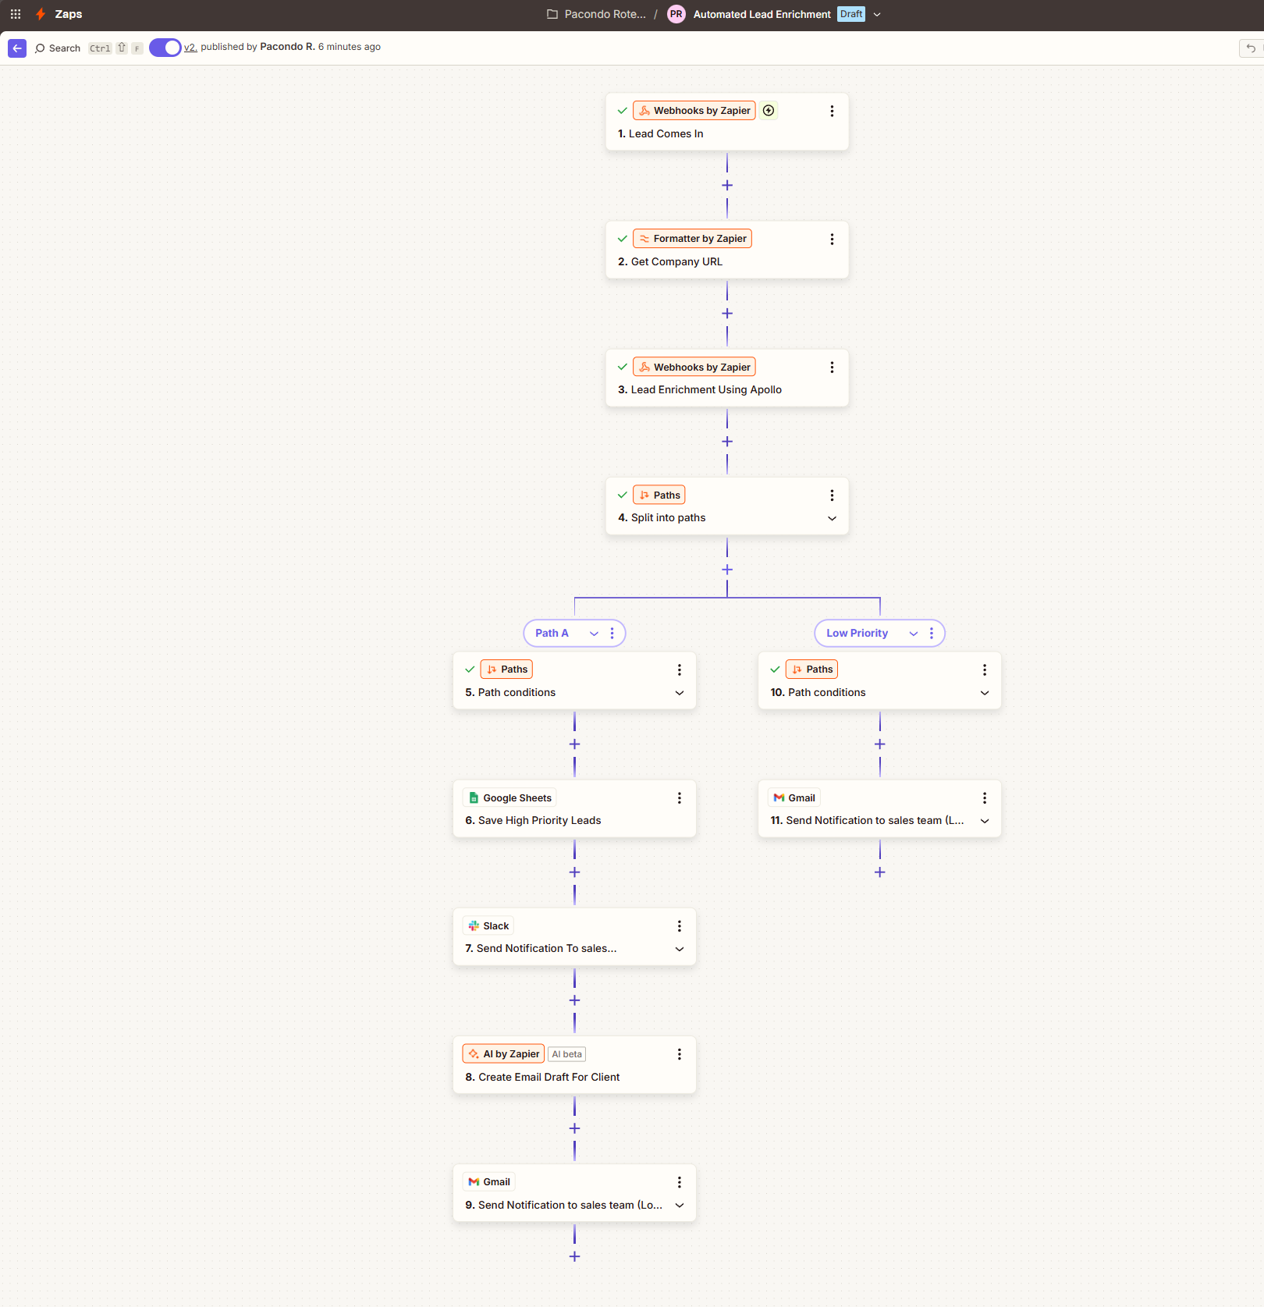This screenshot has height=1307, width=1264.
Task: Expand step 11 Send Notification chevron
Action: pos(985,821)
